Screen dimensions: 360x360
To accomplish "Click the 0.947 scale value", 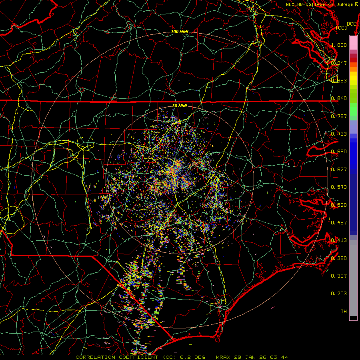I will [339, 63].
